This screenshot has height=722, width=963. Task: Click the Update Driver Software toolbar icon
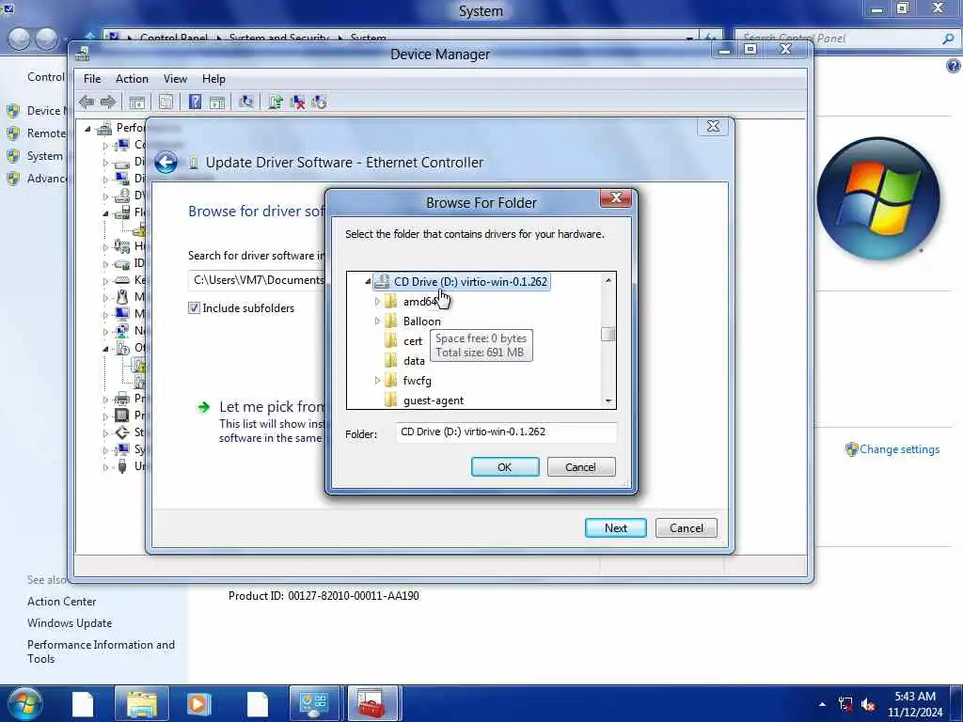click(x=276, y=102)
